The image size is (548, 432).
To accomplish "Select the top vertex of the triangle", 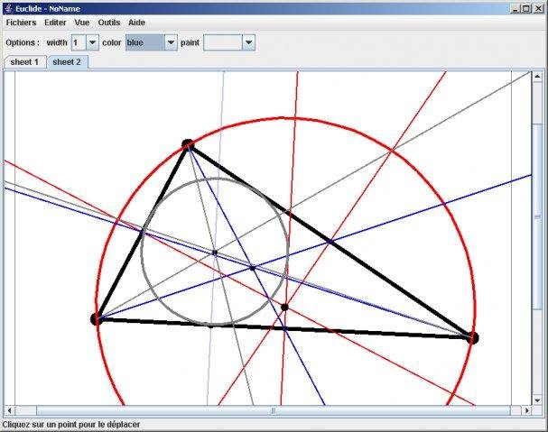I will [x=188, y=144].
